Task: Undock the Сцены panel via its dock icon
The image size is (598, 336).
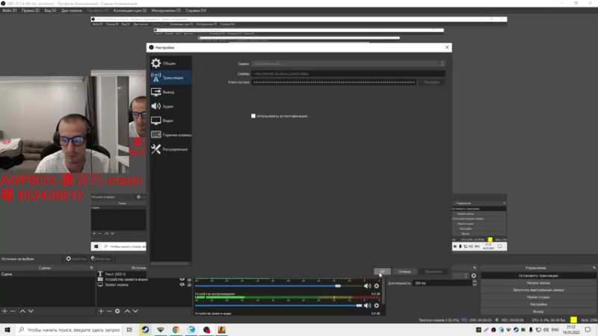Action: [x=91, y=268]
